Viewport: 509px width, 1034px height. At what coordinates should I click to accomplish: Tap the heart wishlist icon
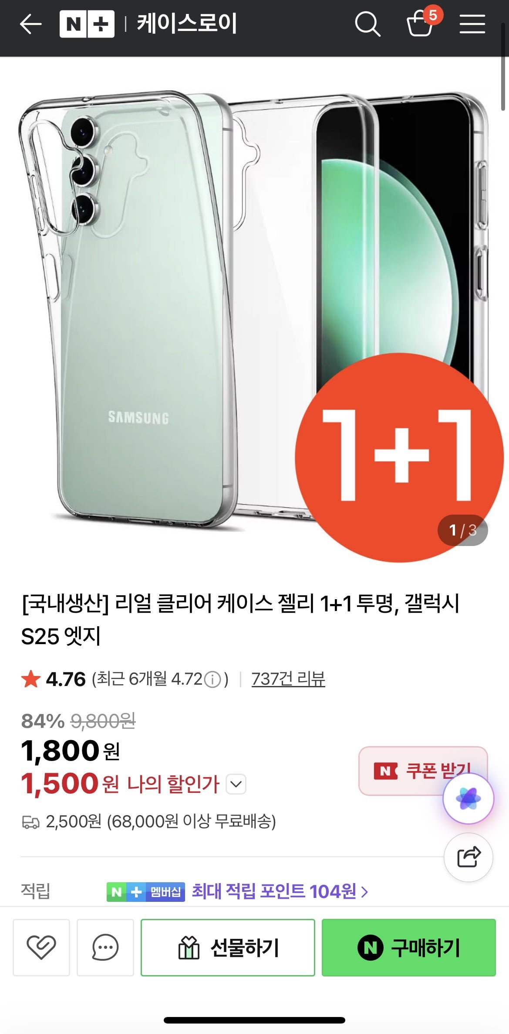point(41,947)
